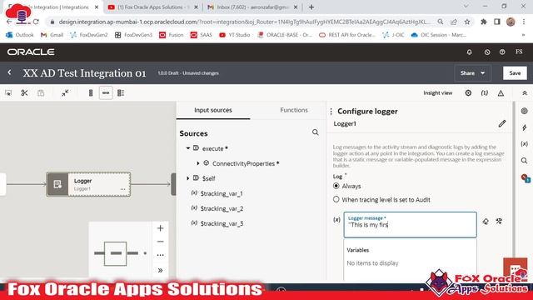Open Logger node three-dots menu

click(x=122, y=189)
